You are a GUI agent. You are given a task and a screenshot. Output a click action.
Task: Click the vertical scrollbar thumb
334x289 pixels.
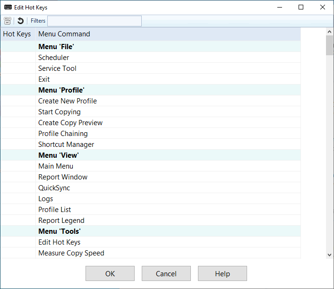point(329,45)
